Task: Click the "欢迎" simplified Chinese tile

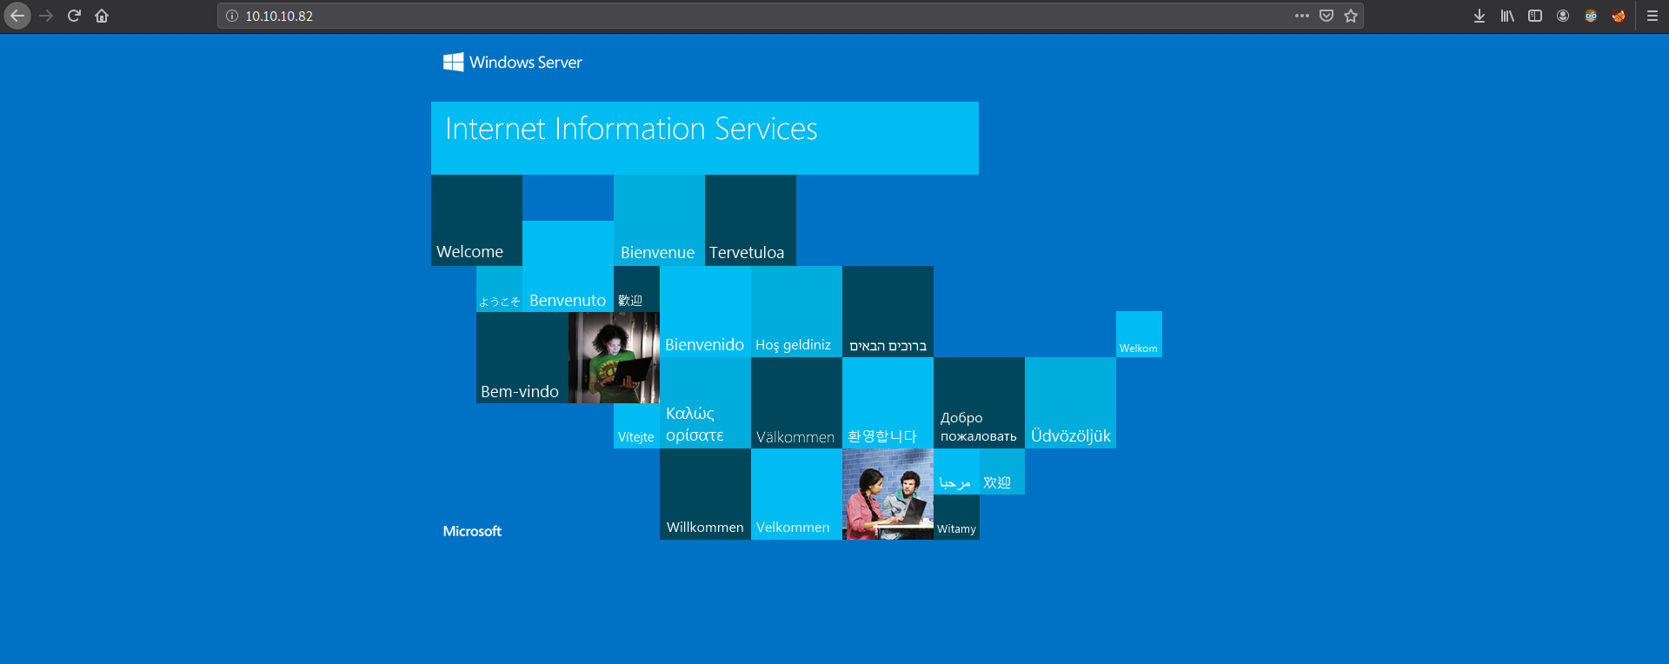Action: pyautogui.click(x=1002, y=471)
